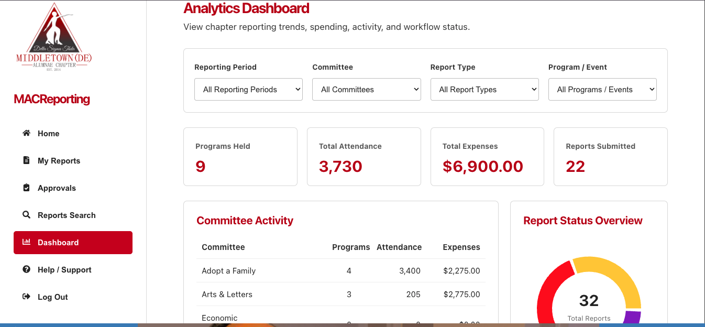705x327 pixels.
Task: Click the Help / Support question-mark icon
Action: (x=26, y=269)
